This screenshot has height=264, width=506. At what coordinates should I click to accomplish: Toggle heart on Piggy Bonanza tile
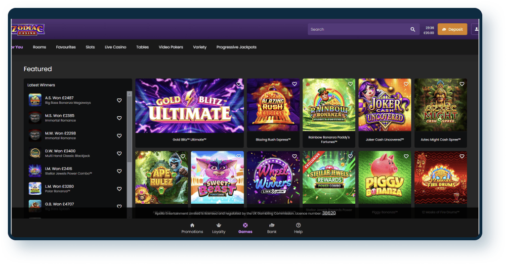[x=406, y=156]
